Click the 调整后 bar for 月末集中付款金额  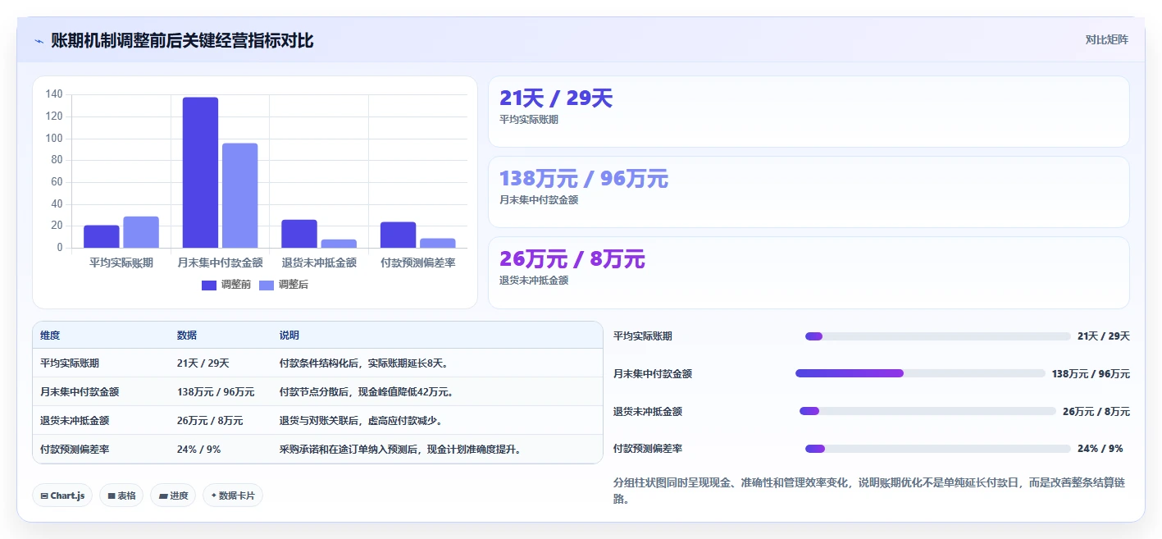click(x=239, y=195)
